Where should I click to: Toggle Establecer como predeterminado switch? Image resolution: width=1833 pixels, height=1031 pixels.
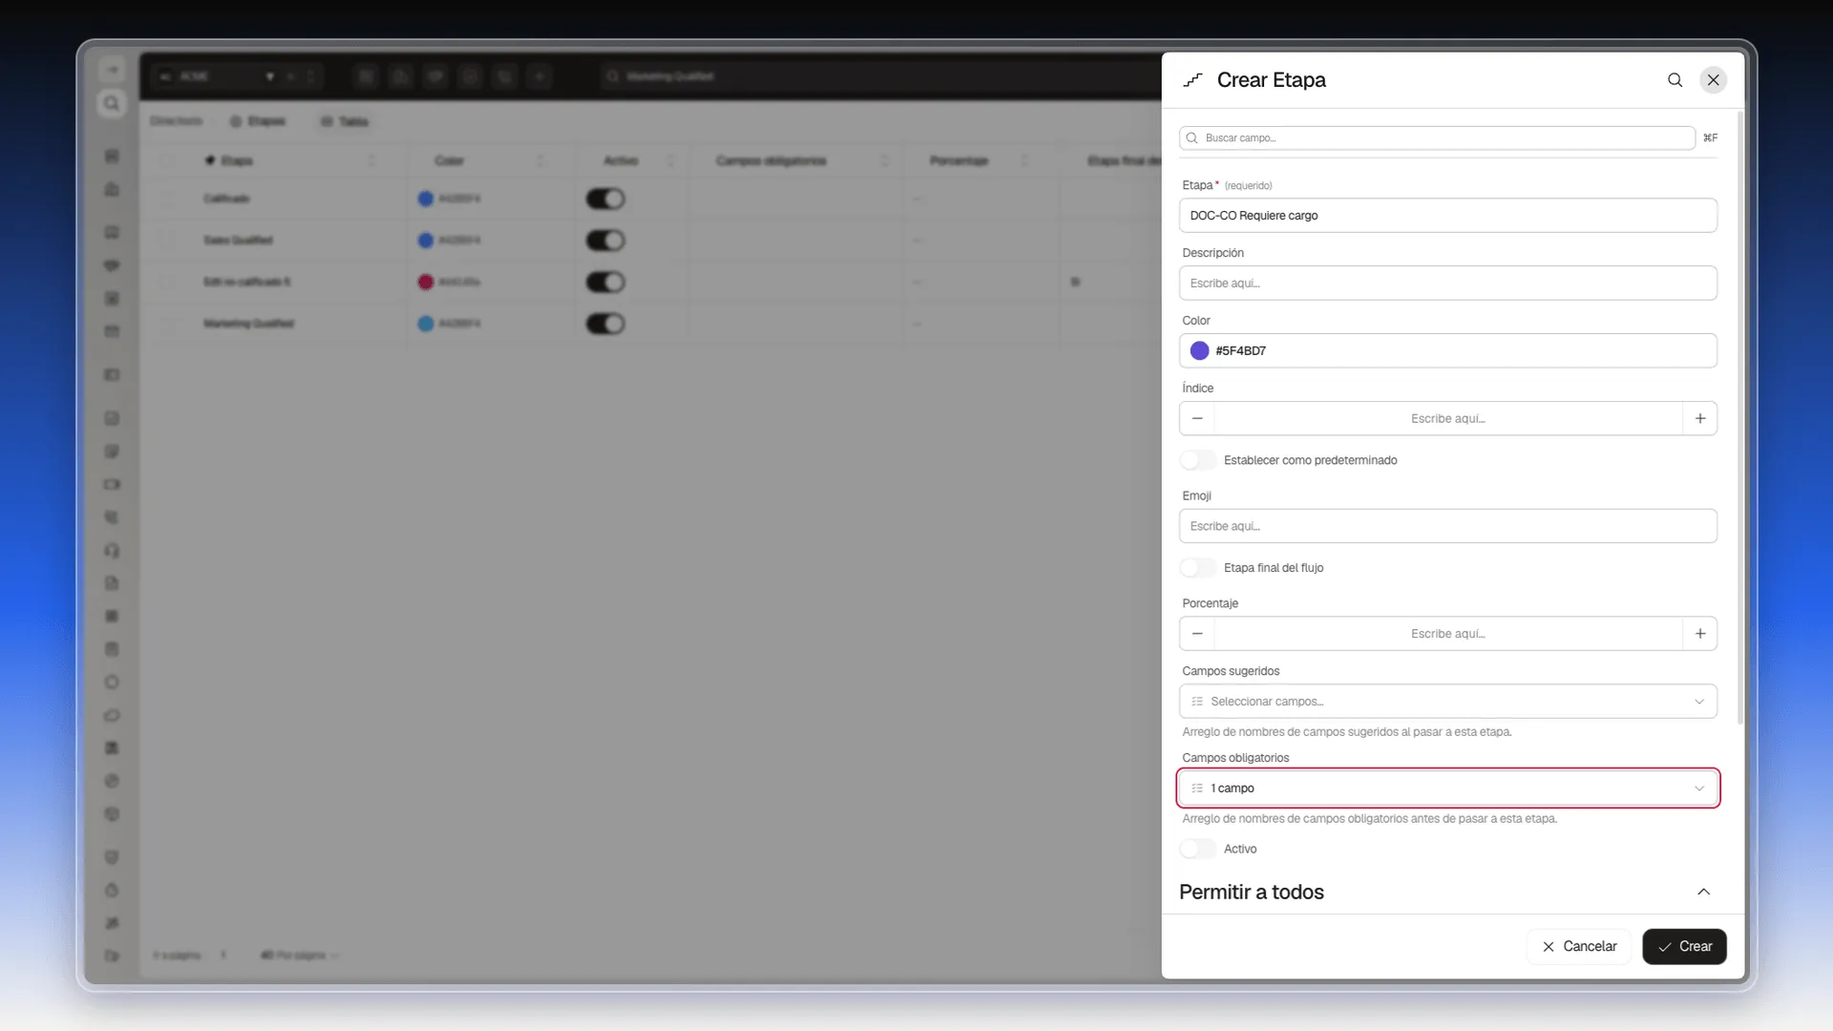point(1198,460)
